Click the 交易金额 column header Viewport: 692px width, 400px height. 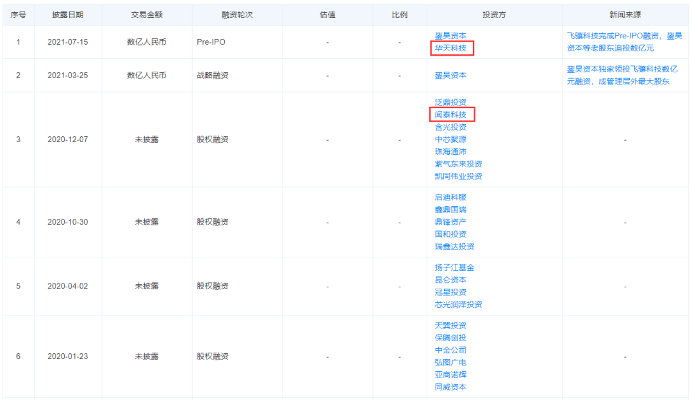click(x=147, y=15)
